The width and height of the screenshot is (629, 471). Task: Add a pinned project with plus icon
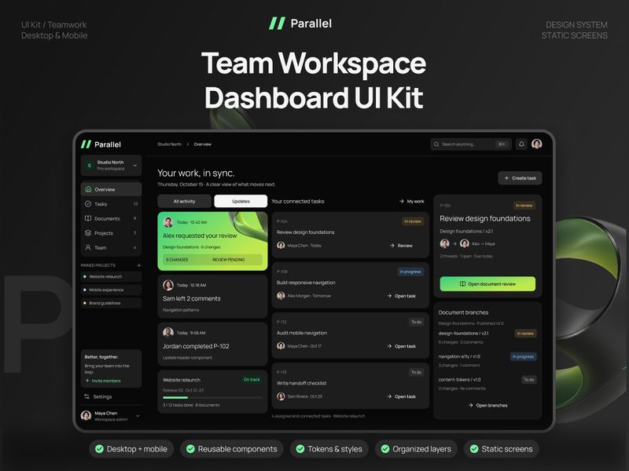(x=139, y=265)
